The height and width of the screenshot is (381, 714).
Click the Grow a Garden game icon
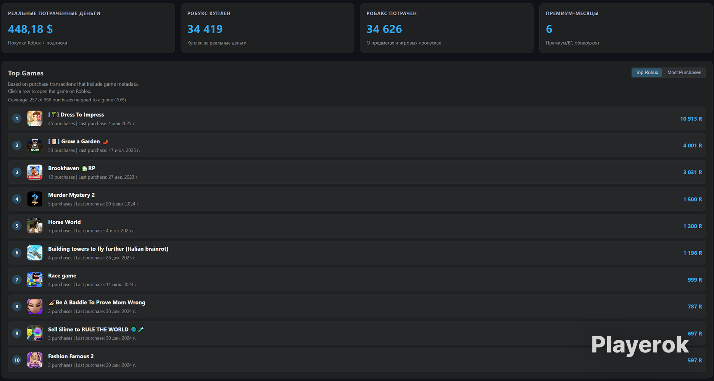[35, 145]
